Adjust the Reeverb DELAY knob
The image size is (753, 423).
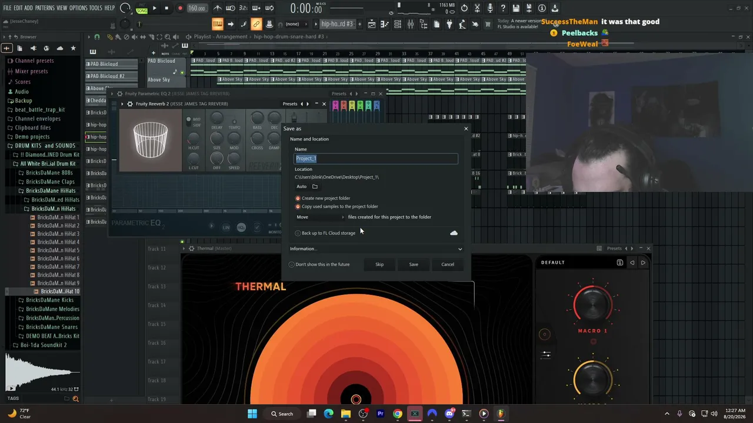pos(217,118)
